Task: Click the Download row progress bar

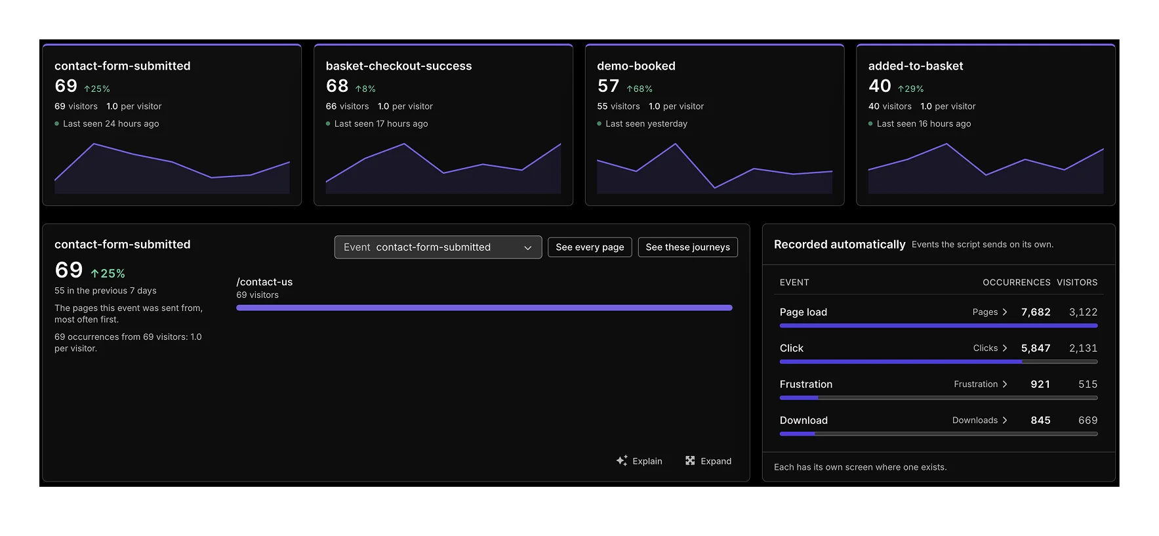Action: pyautogui.click(x=939, y=434)
